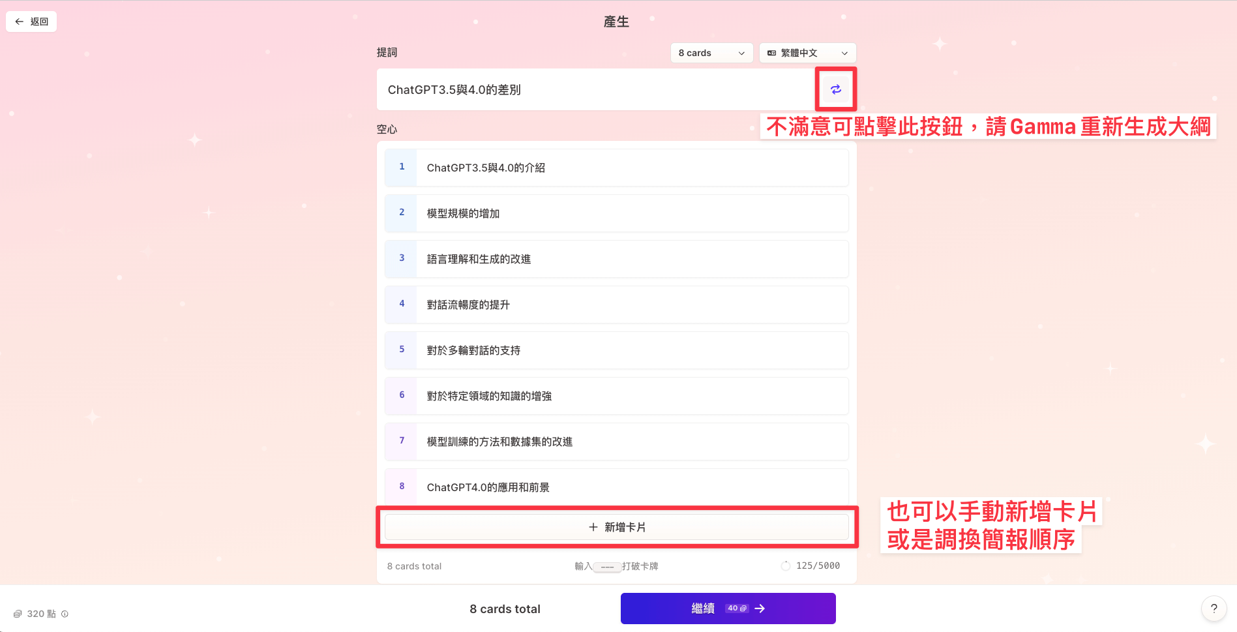
Task: Click the number handle of card 1
Action: point(402,167)
